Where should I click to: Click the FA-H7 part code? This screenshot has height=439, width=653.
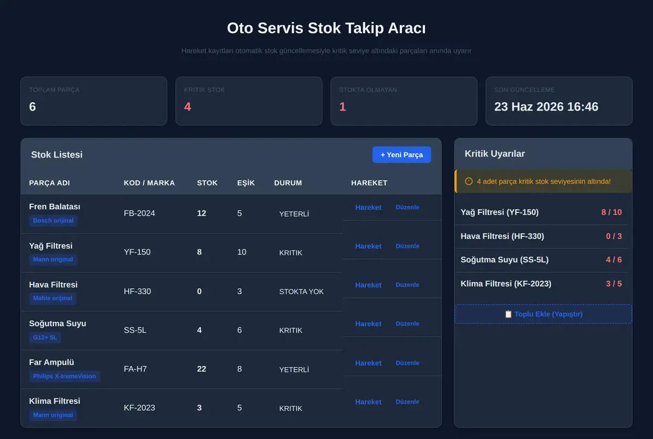(135, 369)
